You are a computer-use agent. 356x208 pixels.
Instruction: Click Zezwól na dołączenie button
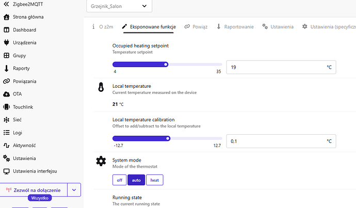tap(34, 190)
